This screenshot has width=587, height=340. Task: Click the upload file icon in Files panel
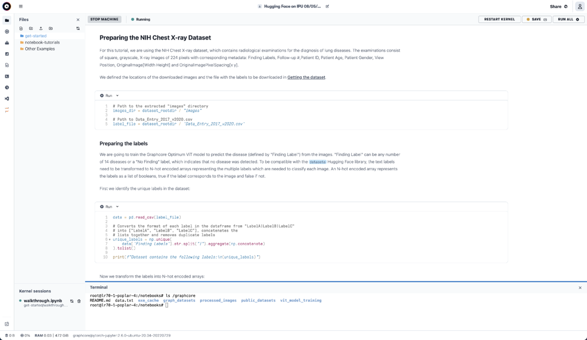pos(41,28)
